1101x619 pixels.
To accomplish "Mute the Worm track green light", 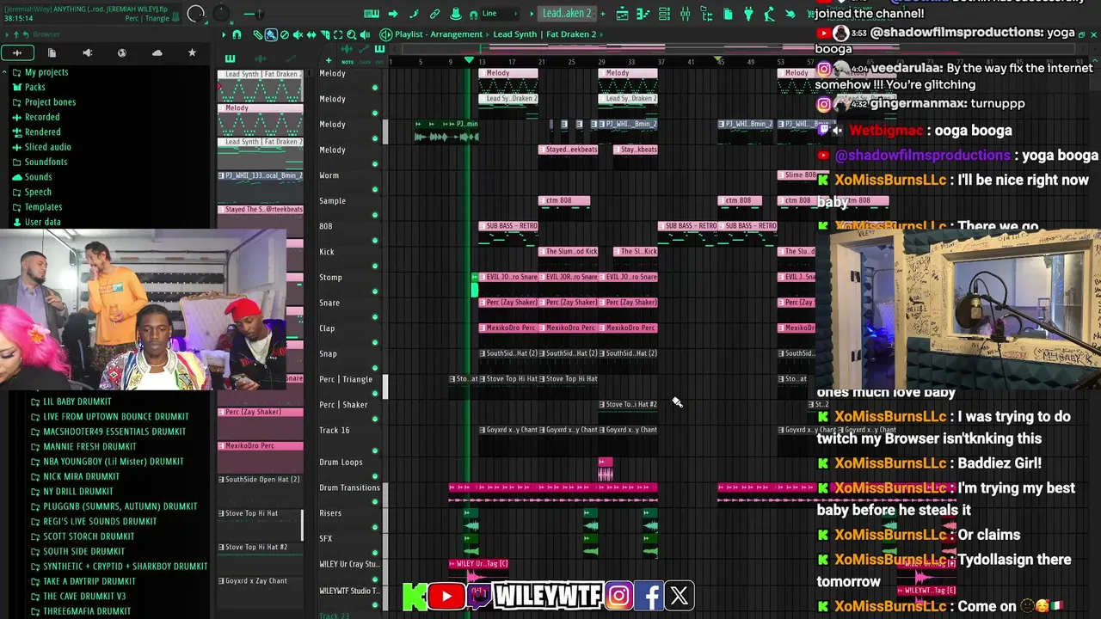I will coord(375,190).
